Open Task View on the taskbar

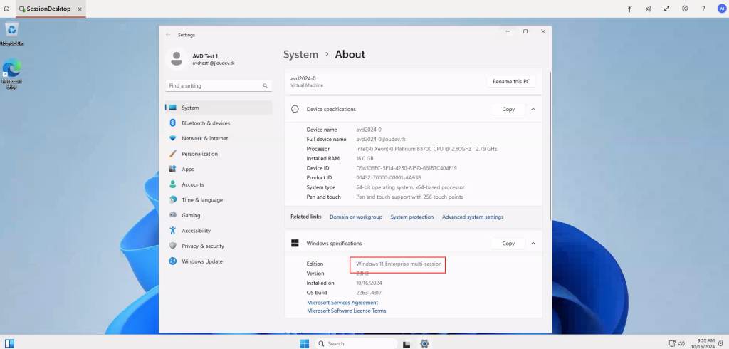pyautogui.click(x=407, y=344)
